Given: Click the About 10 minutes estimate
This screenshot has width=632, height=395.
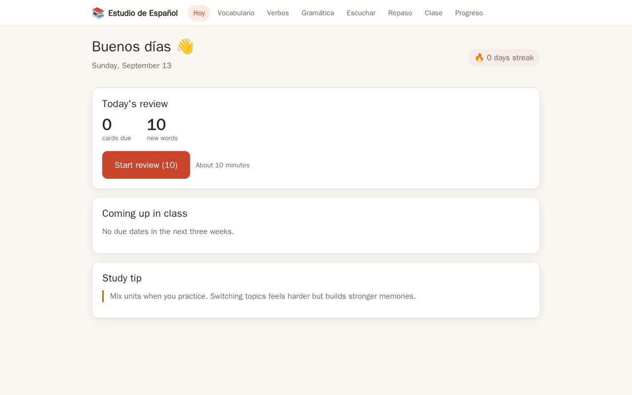Looking at the screenshot, I should pyautogui.click(x=223, y=165).
